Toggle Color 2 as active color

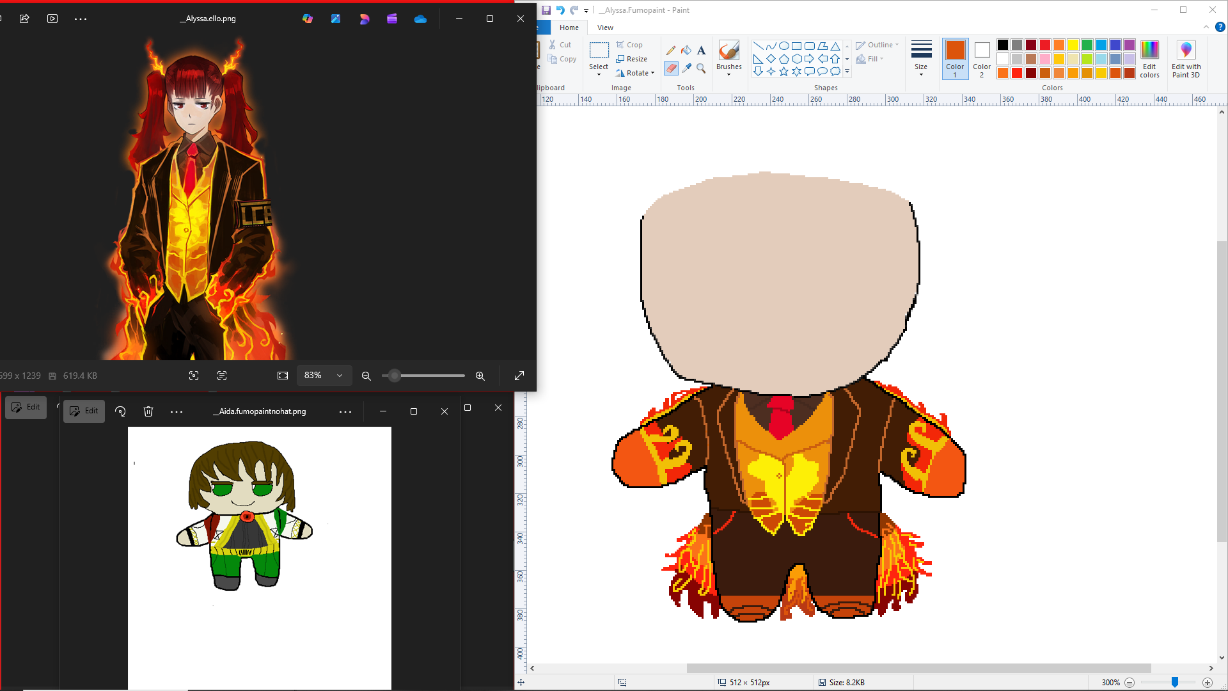click(x=981, y=58)
